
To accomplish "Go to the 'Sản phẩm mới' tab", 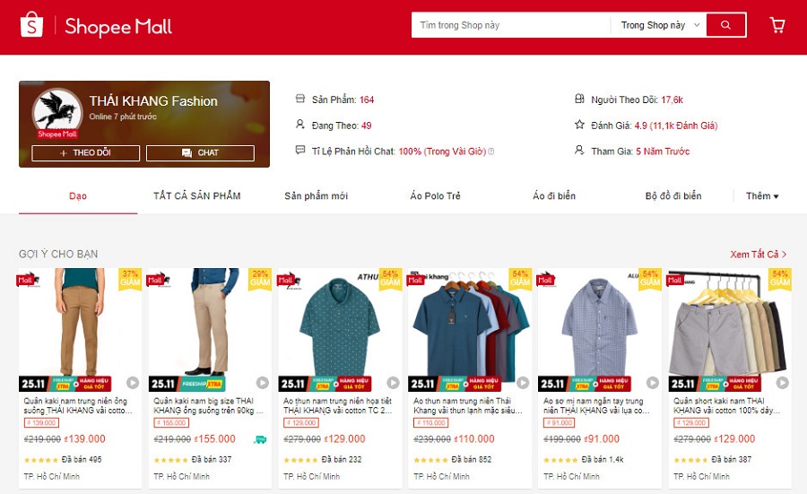I will [316, 195].
